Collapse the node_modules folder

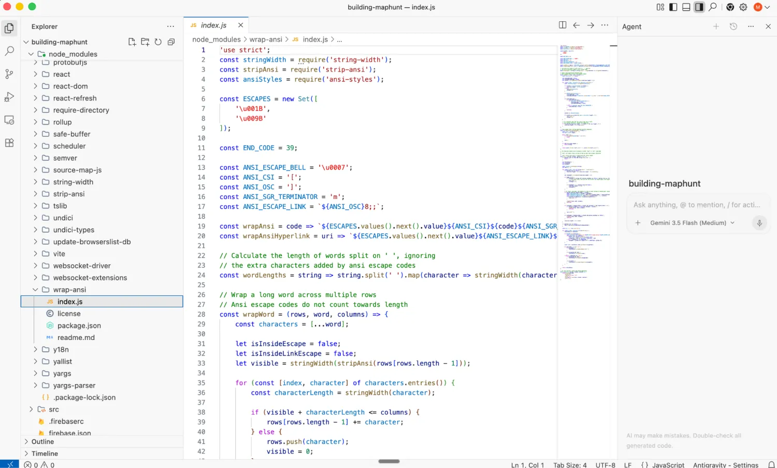31,54
